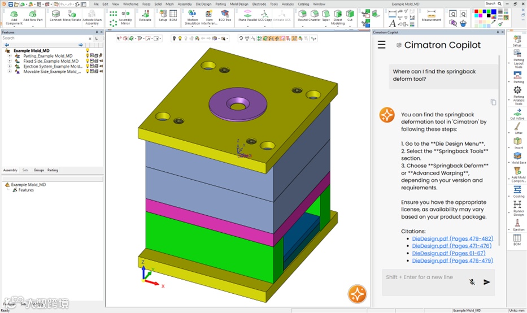Open citation DieDesign.pdf Pages 479-482
This screenshot has height=313, width=527.
452,238
